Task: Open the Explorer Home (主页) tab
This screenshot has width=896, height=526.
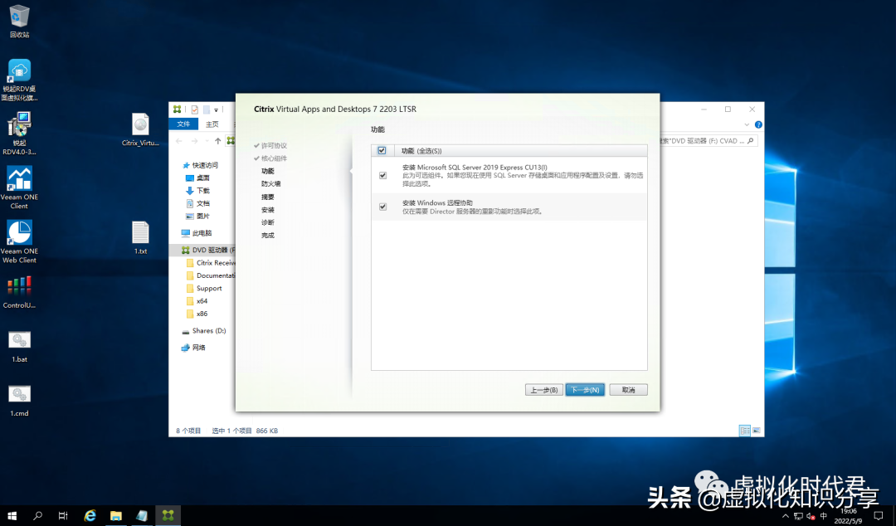Action: [x=212, y=124]
